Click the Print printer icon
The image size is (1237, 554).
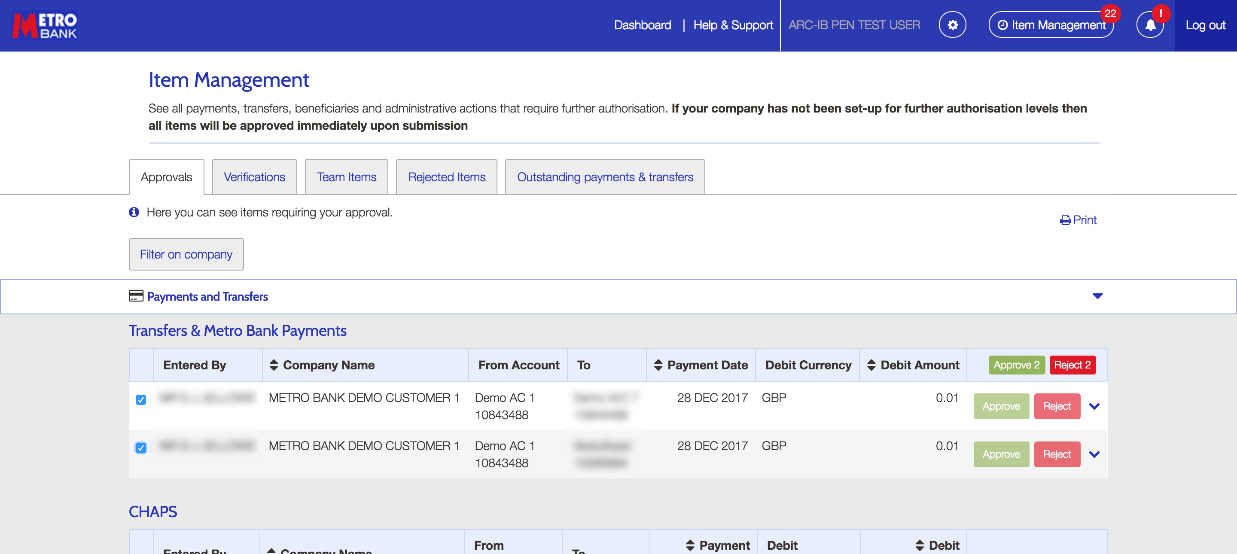coord(1065,220)
